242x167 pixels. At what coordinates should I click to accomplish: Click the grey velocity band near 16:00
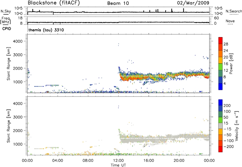[x=149, y=139]
